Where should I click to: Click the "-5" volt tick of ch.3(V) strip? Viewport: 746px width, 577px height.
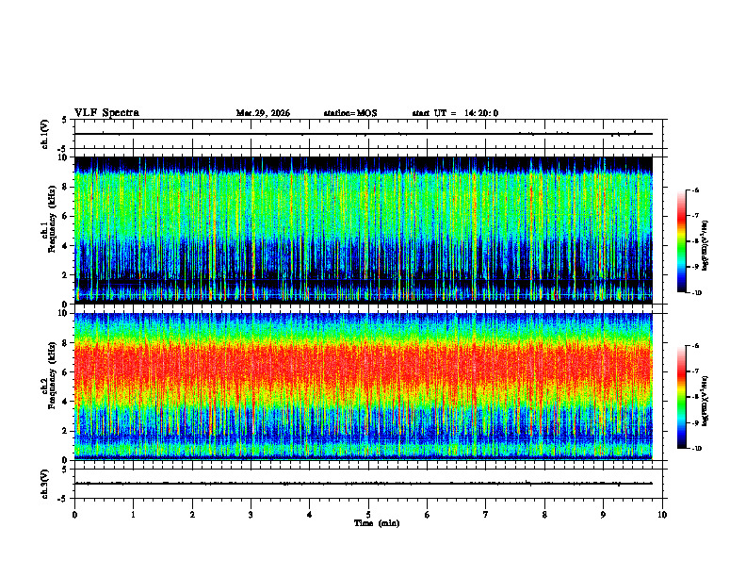62,499
